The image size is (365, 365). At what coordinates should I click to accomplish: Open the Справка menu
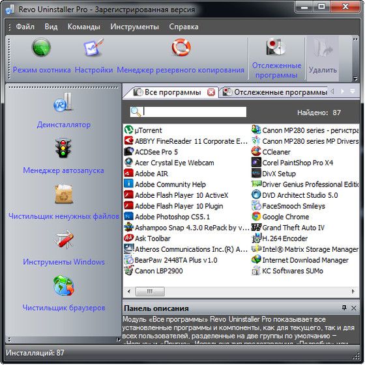coord(184,27)
